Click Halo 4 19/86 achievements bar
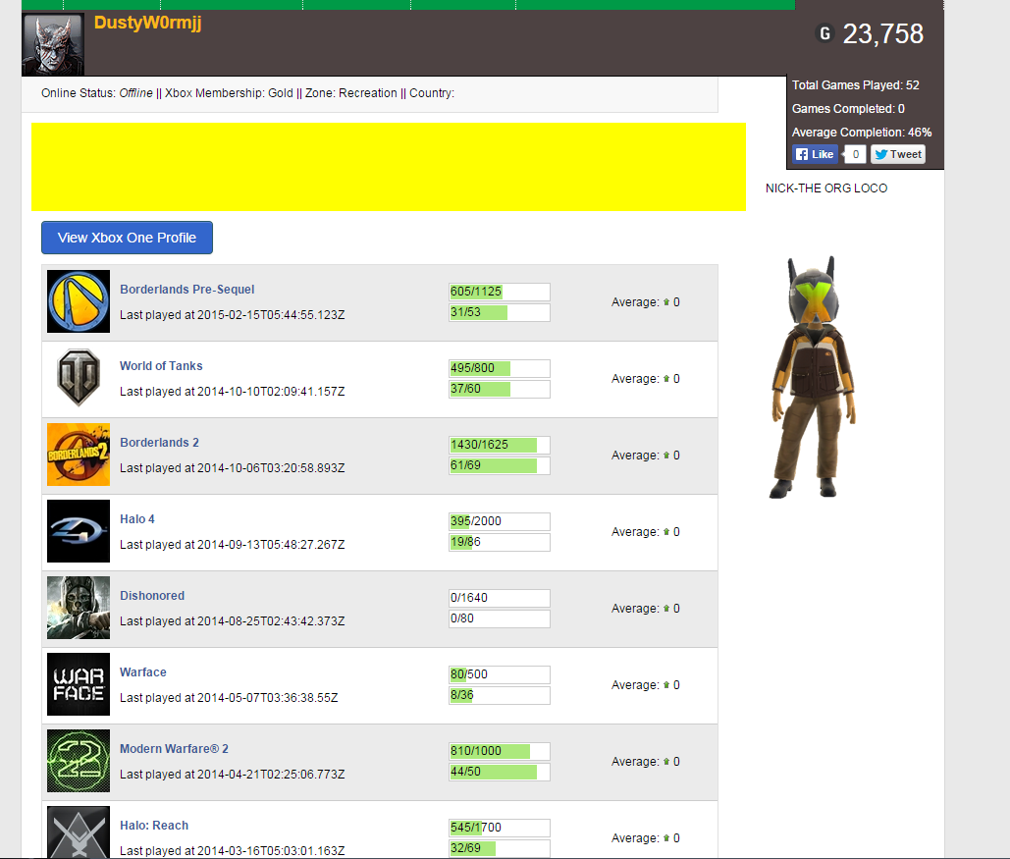Viewport: 1010px width, 859px height. tap(500, 543)
